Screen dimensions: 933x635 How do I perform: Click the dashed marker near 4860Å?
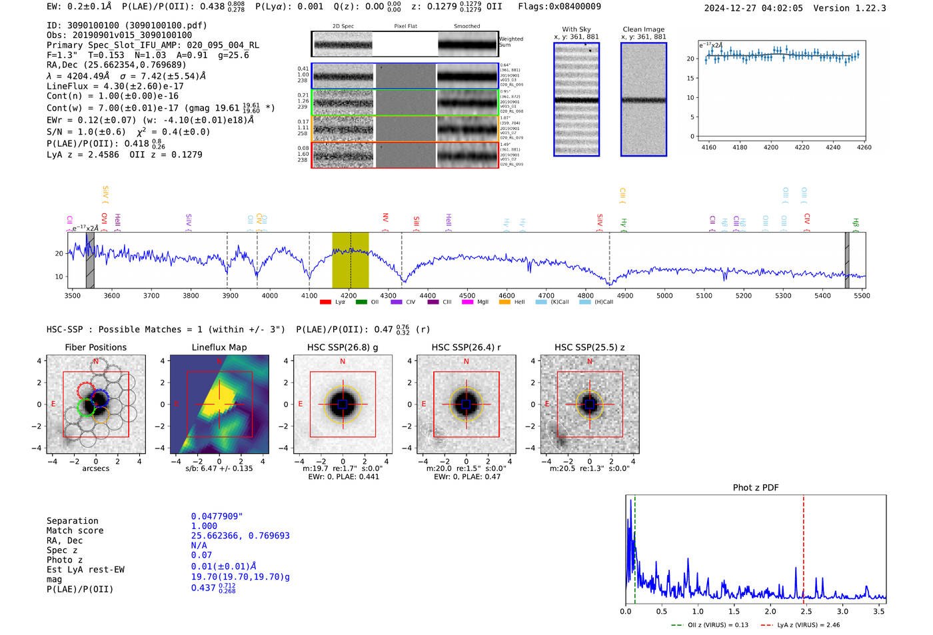coord(609,261)
